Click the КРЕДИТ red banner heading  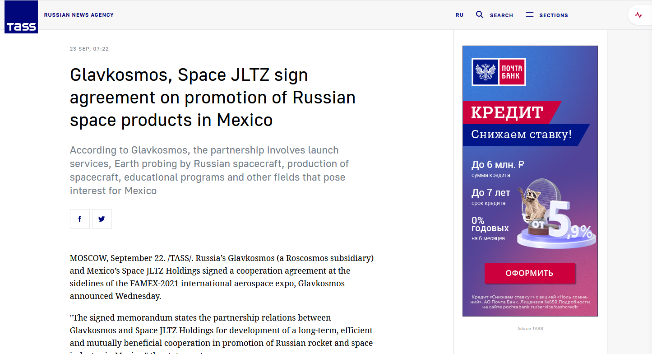pyautogui.click(x=507, y=113)
